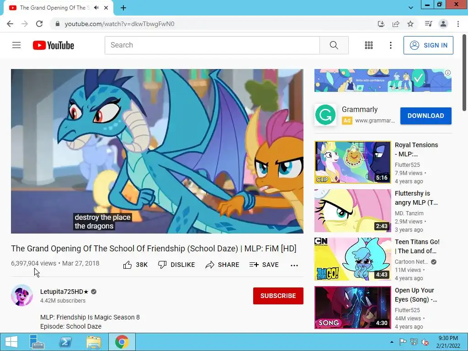Click the address bar URL
This screenshot has width=468, height=351.
click(x=119, y=24)
